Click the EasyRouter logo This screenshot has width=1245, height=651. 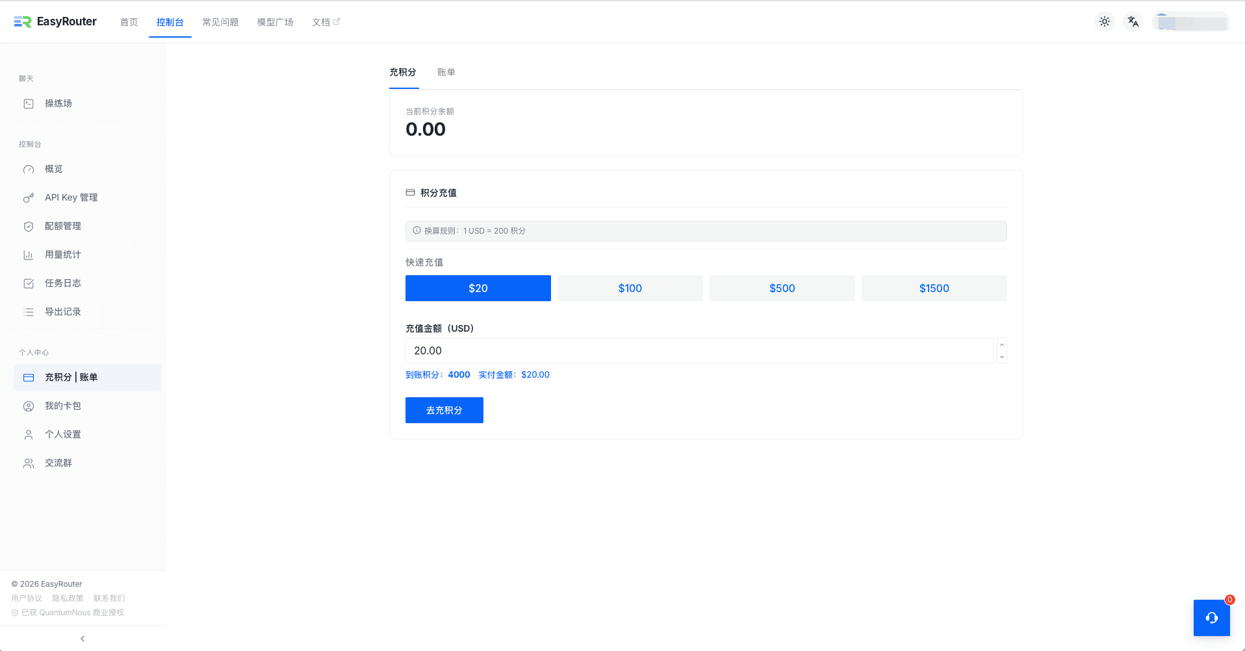[x=55, y=21]
